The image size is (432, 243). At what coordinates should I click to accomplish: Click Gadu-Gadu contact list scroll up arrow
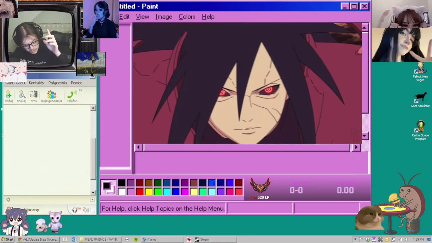[93, 108]
